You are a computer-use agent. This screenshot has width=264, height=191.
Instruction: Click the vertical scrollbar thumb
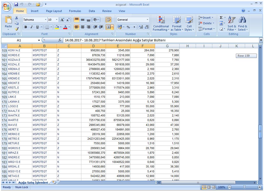260,131
